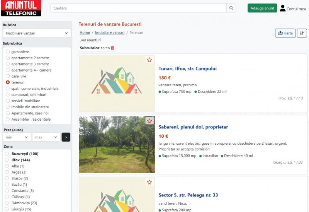309x212 pixels.
Task: Show listings on the Harta map
Action: tap(285, 33)
